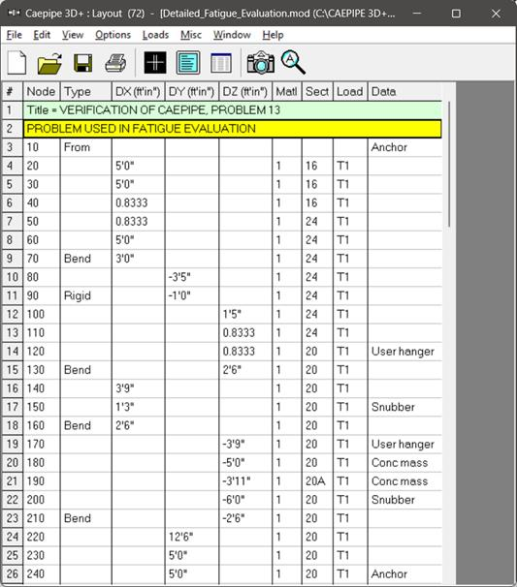Screen dimensions: 517x587
Task: Print using the printer toolbar icon
Action: click(x=115, y=63)
